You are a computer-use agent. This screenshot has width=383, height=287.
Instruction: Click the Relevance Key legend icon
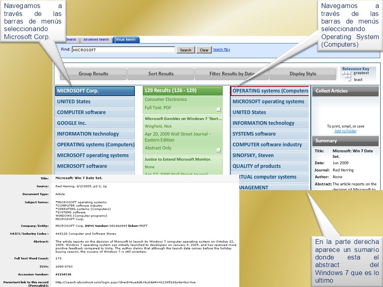coord(346,76)
